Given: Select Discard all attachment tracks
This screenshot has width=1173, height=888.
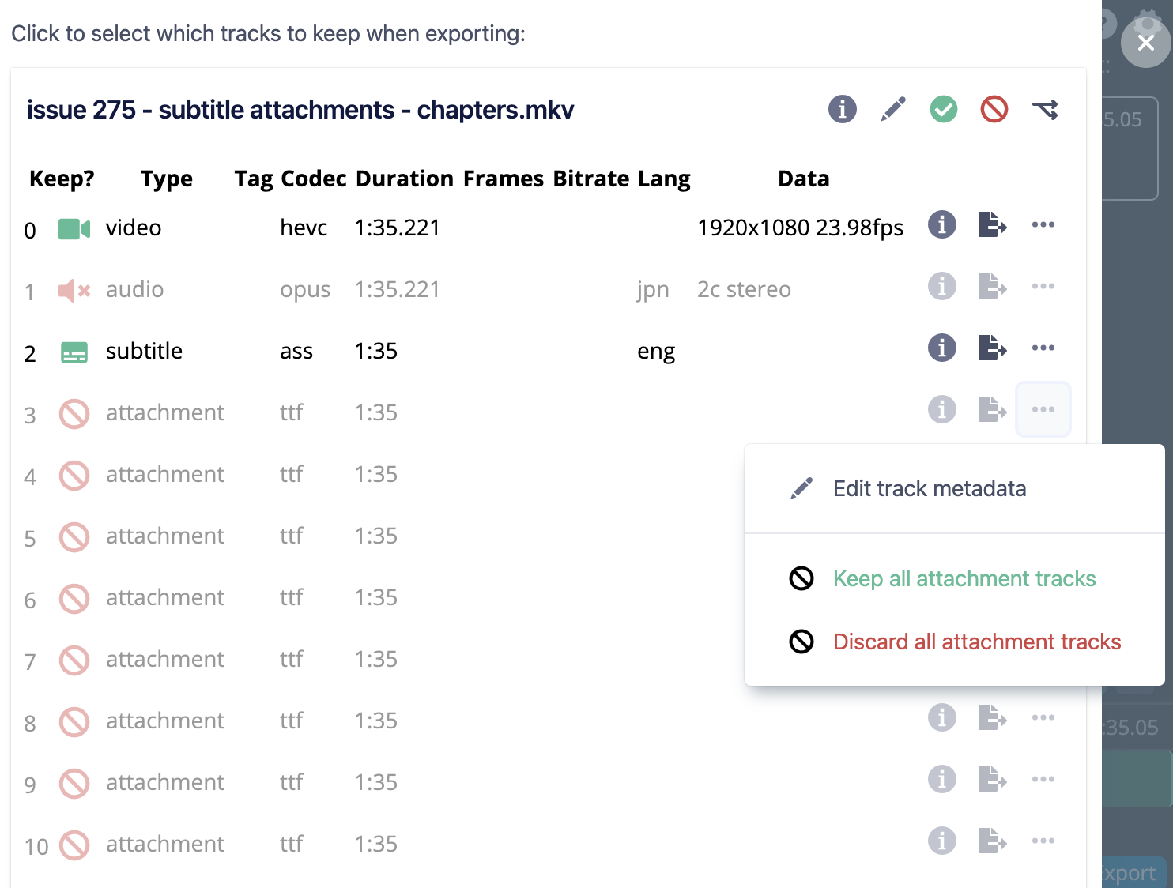Looking at the screenshot, I should [954, 642].
